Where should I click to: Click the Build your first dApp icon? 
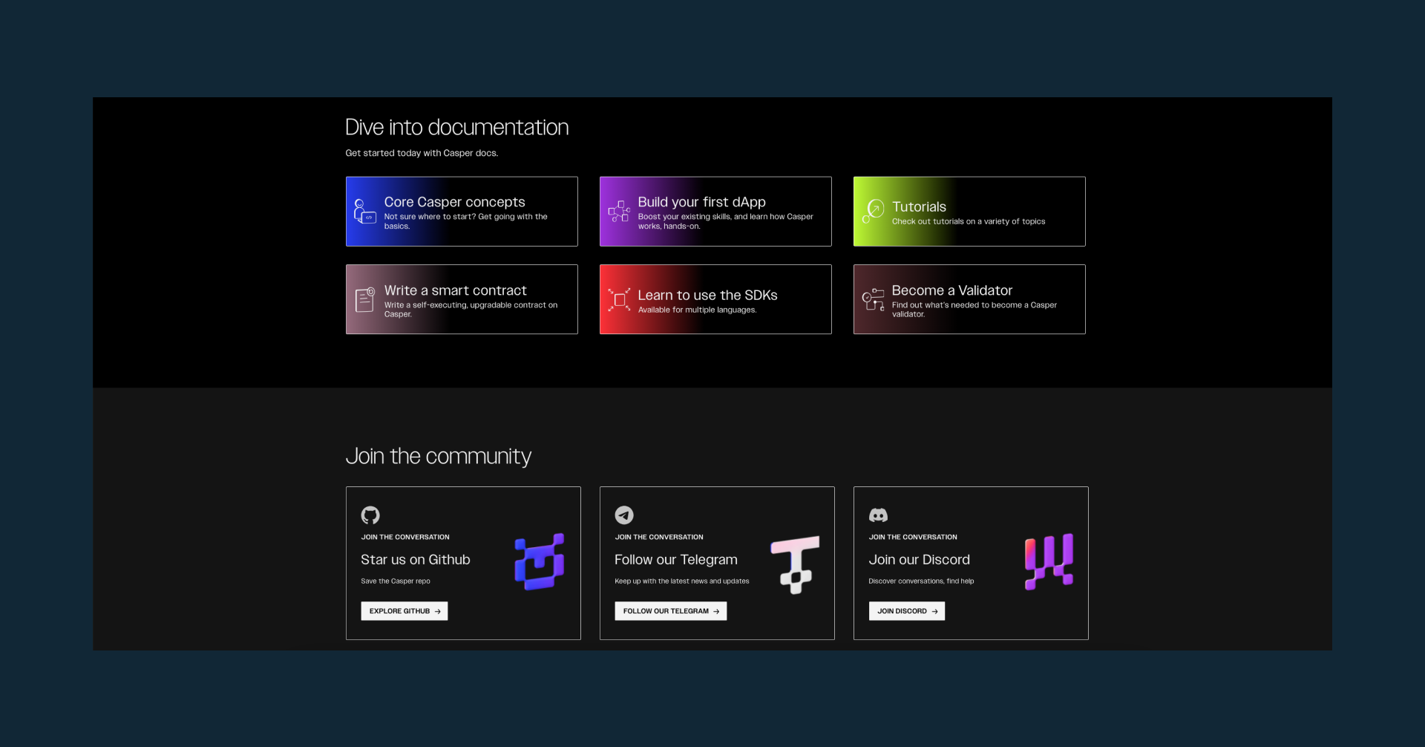click(618, 212)
